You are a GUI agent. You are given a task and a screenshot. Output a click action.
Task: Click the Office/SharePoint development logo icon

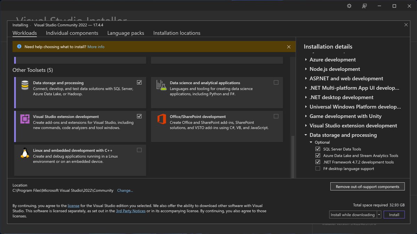(x=161, y=119)
